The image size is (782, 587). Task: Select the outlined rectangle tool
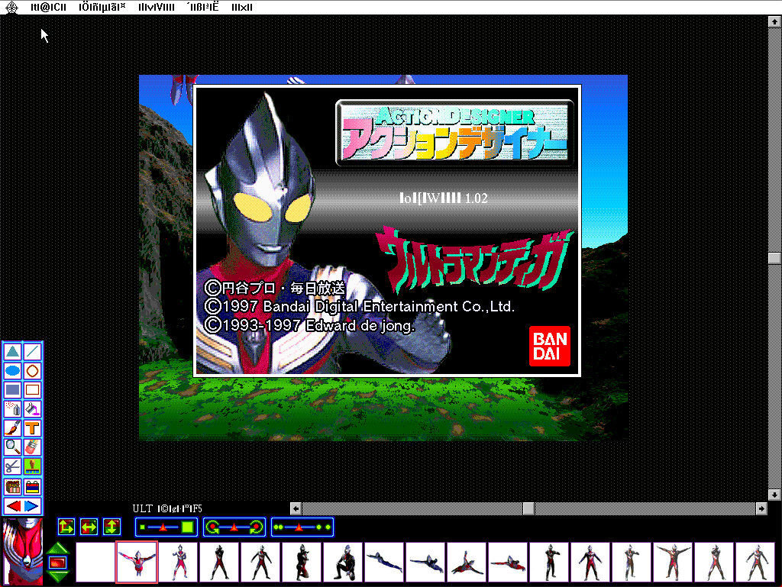32,389
